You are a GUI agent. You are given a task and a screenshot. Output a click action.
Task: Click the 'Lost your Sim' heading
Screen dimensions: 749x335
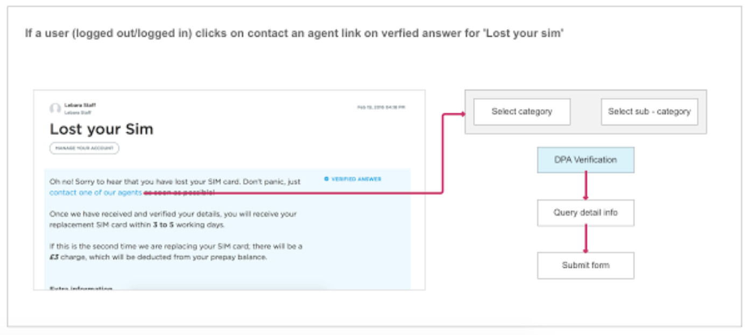click(101, 129)
